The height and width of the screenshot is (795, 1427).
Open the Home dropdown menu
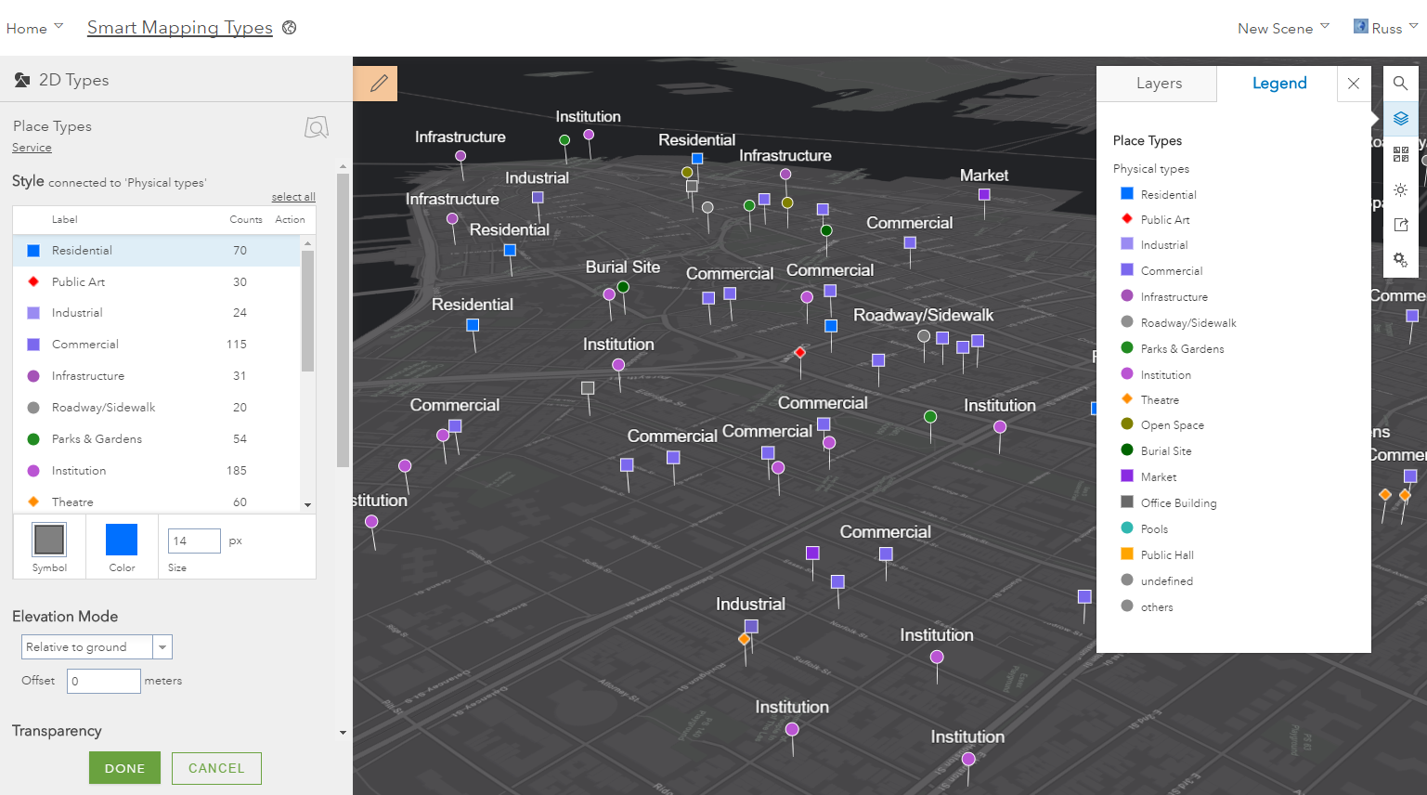coord(34,28)
